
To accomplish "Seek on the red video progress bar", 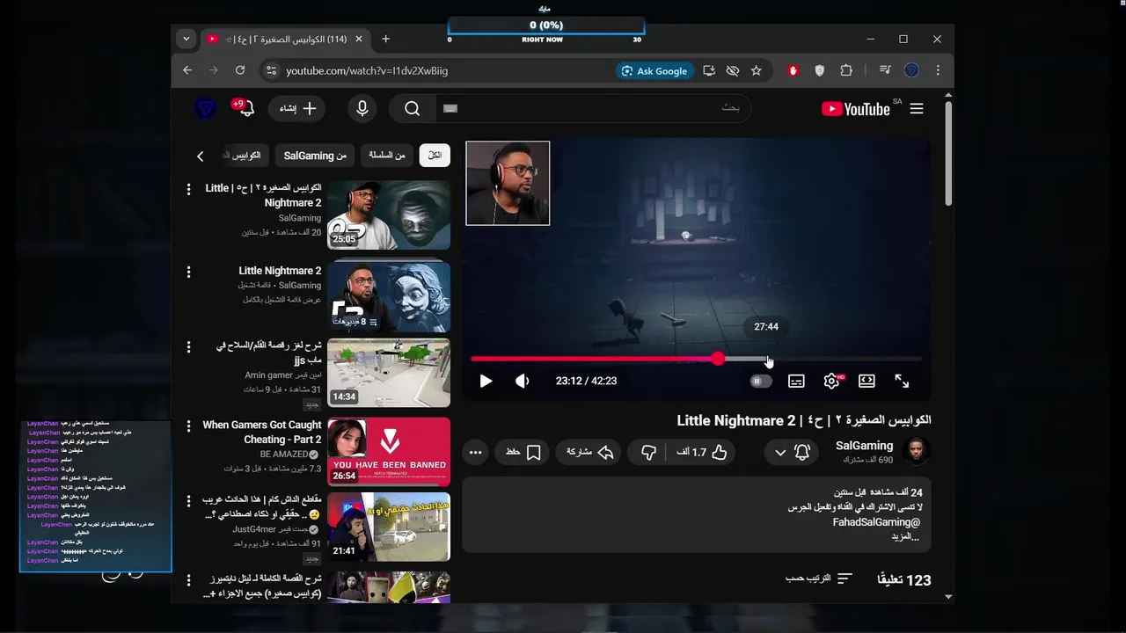I will click(x=696, y=359).
